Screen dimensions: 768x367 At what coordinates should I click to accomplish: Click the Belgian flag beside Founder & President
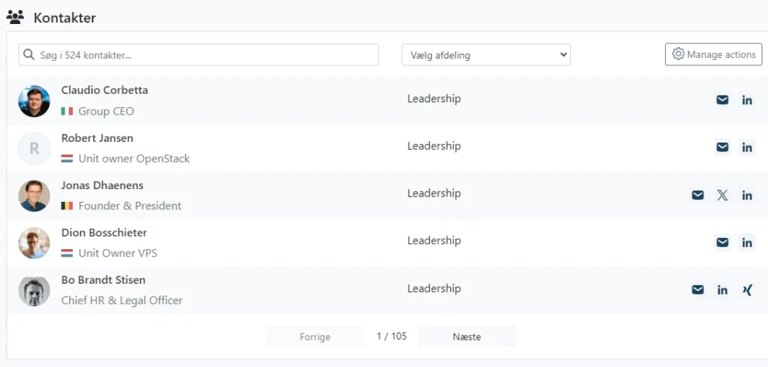[67, 206]
